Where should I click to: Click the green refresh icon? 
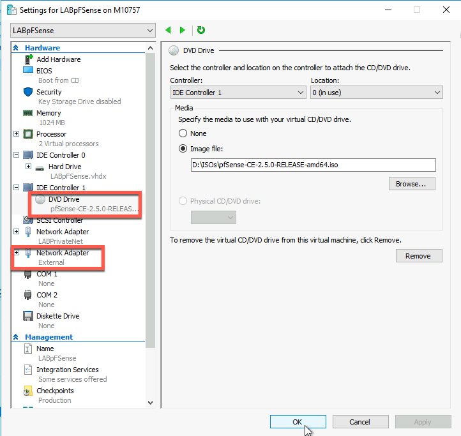pos(201,30)
